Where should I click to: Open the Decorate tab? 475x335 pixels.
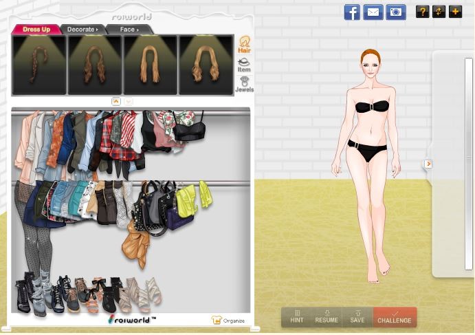coord(82,30)
